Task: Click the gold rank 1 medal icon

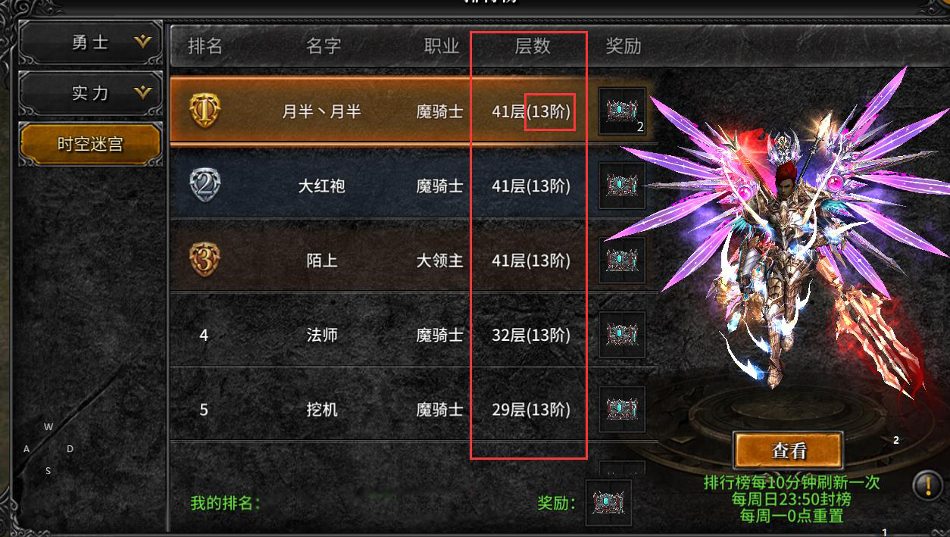Action: (x=205, y=111)
